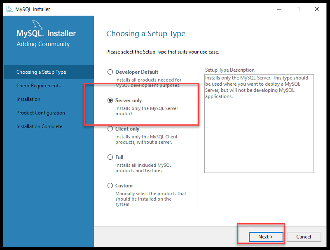Go to the Choosing a Setup Type step

coord(49,72)
